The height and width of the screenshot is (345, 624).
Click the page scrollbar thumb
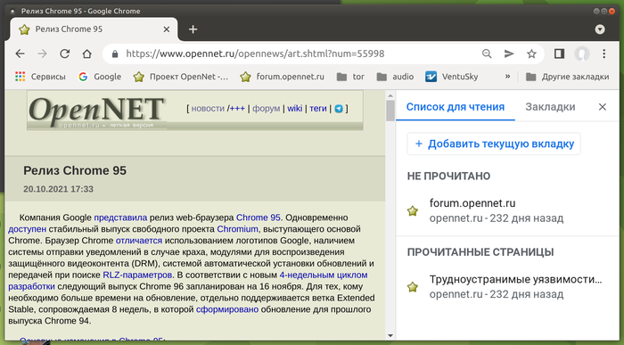coord(390,111)
